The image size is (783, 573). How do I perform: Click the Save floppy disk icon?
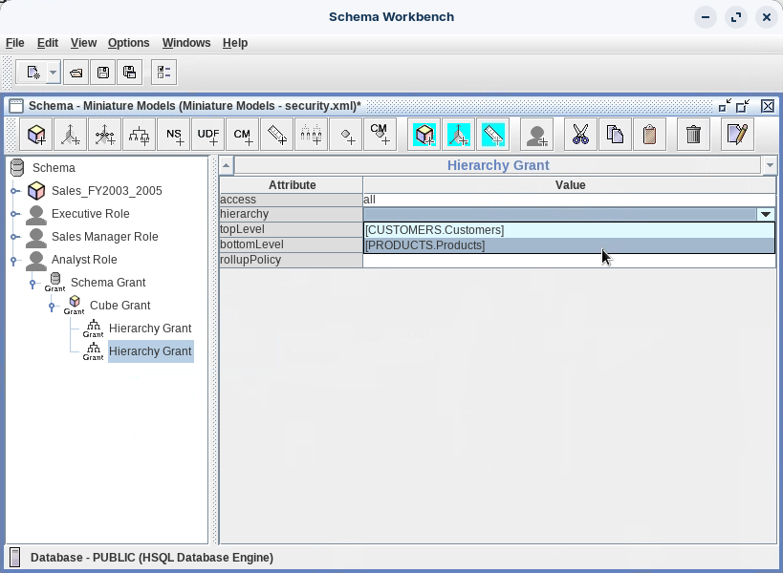pos(103,73)
